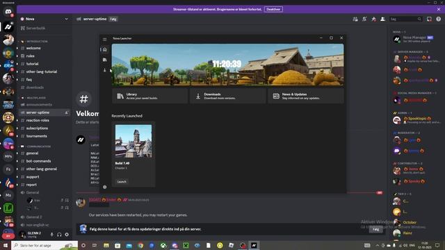Click Følg button next to server-uptime title
Viewport: 445px width, 250px height.
click(x=113, y=19)
